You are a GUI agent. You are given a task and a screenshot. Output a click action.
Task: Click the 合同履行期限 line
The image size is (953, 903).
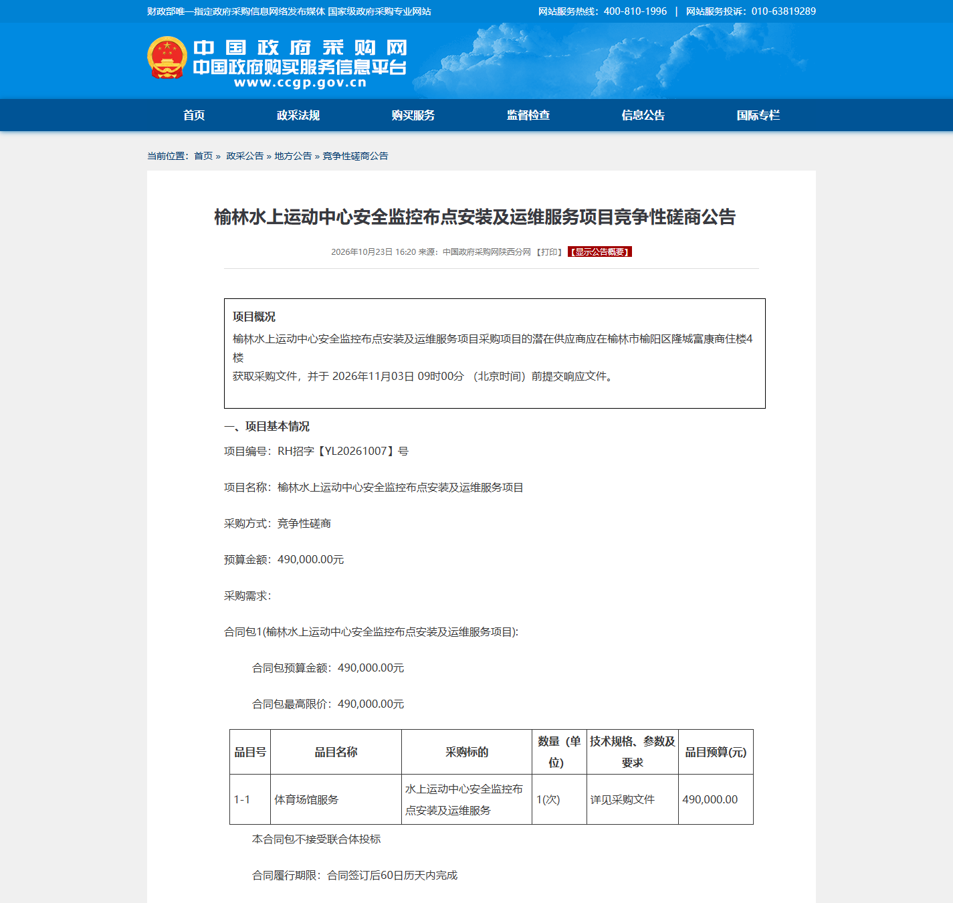pos(355,876)
